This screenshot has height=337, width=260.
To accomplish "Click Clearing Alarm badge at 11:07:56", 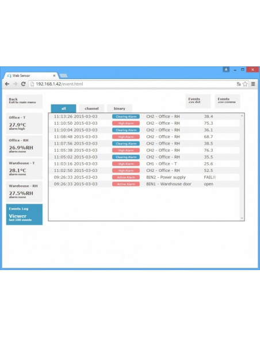I will (x=126, y=144).
